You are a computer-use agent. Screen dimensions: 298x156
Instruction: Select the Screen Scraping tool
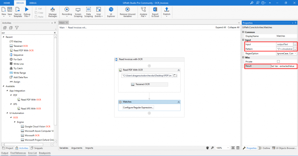pyautogui.click(x=78, y=12)
